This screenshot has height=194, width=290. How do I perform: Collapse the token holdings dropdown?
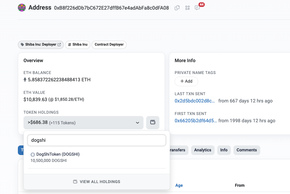click(x=83, y=123)
